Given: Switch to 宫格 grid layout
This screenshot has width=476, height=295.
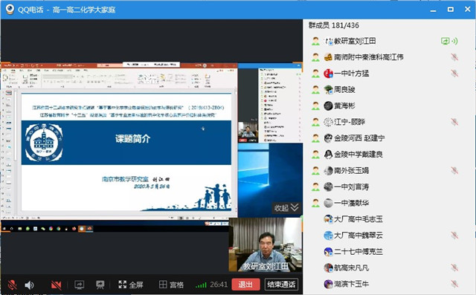Looking at the screenshot, I should coord(171,285).
